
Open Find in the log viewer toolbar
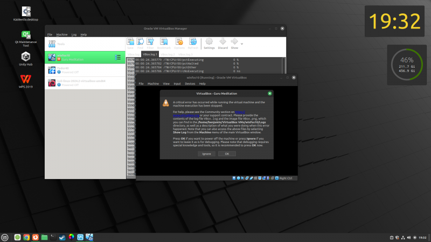click(x=140, y=44)
